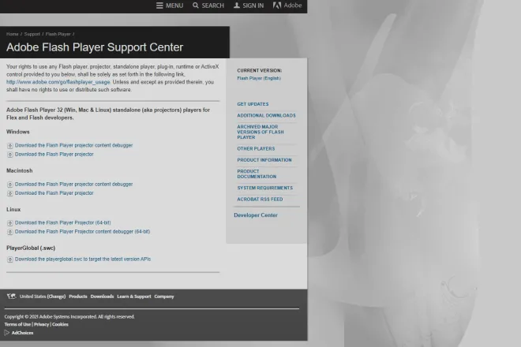The width and height of the screenshot is (521, 347).
Task: Open Downloads in the footer
Action: 102,297
